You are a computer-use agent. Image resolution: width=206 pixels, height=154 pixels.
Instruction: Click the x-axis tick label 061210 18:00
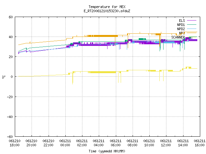pos(15,143)
